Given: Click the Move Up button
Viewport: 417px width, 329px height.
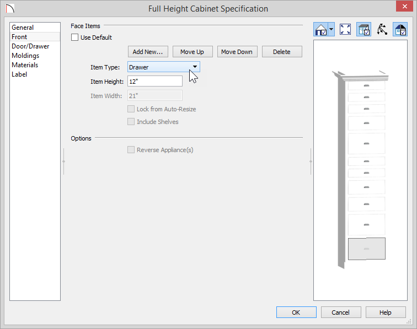Looking at the screenshot, I should (x=193, y=52).
